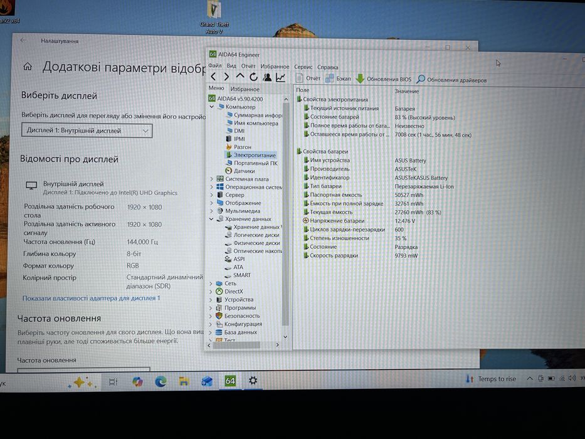Go up one level in AIDA64 toolbar
The width and height of the screenshot is (585, 439).
240,77
